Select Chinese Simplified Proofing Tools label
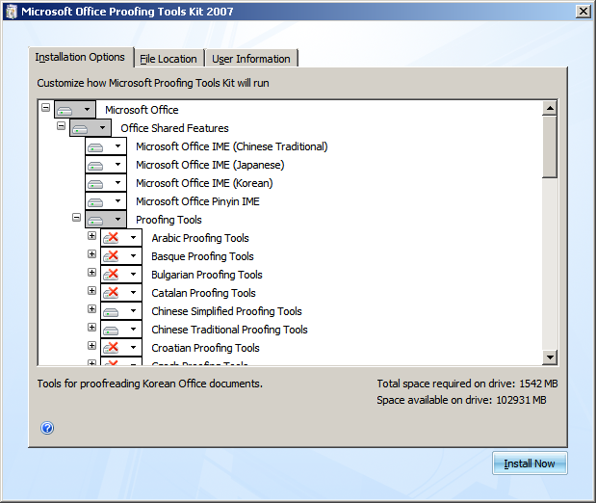 (226, 311)
